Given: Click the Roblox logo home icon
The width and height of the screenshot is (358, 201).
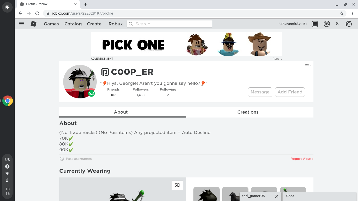Looking at the screenshot, I should pyautogui.click(x=34, y=24).
